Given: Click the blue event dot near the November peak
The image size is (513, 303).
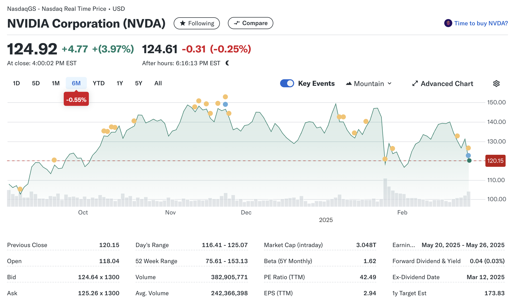Looking at the screenshot, I should pyautogui.click(x=225, y=104).
